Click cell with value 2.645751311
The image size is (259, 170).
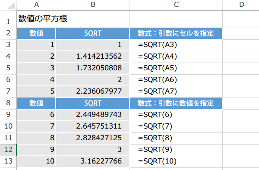(x=92, y=126)
